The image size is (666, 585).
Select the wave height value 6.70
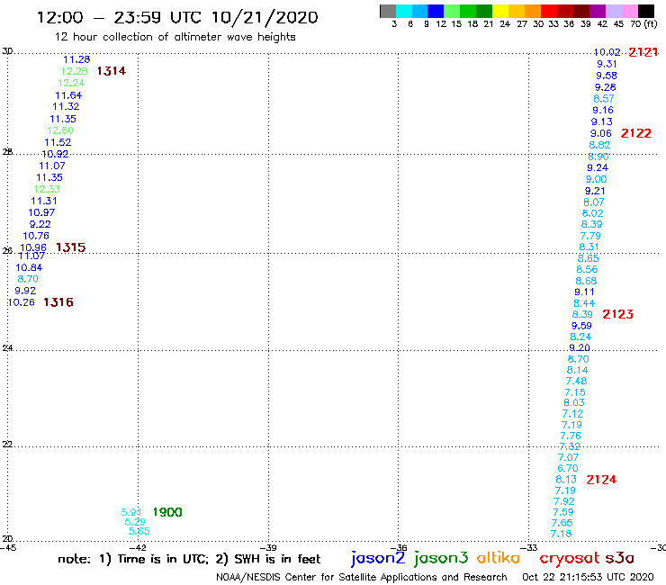(x=568, y=468)
